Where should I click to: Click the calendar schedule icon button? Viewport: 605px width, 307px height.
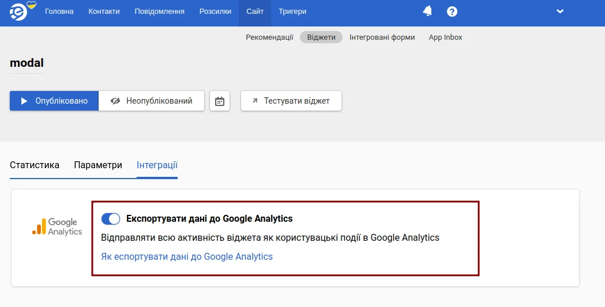click(x=220, y=101)
